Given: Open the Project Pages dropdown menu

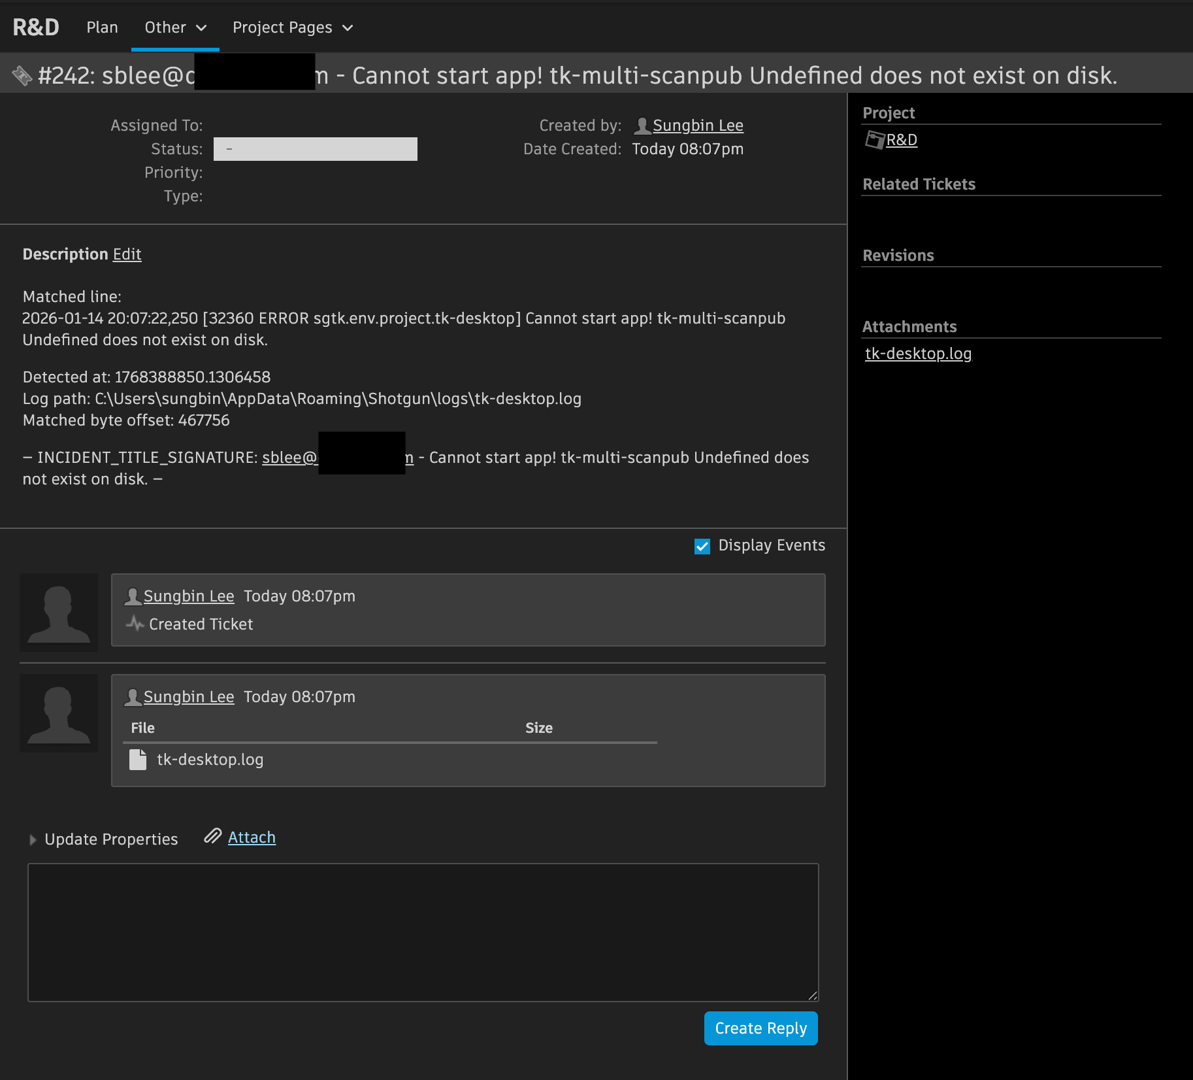Looking at the screenshot, I should pyautogui.click(x=292, y=27).
